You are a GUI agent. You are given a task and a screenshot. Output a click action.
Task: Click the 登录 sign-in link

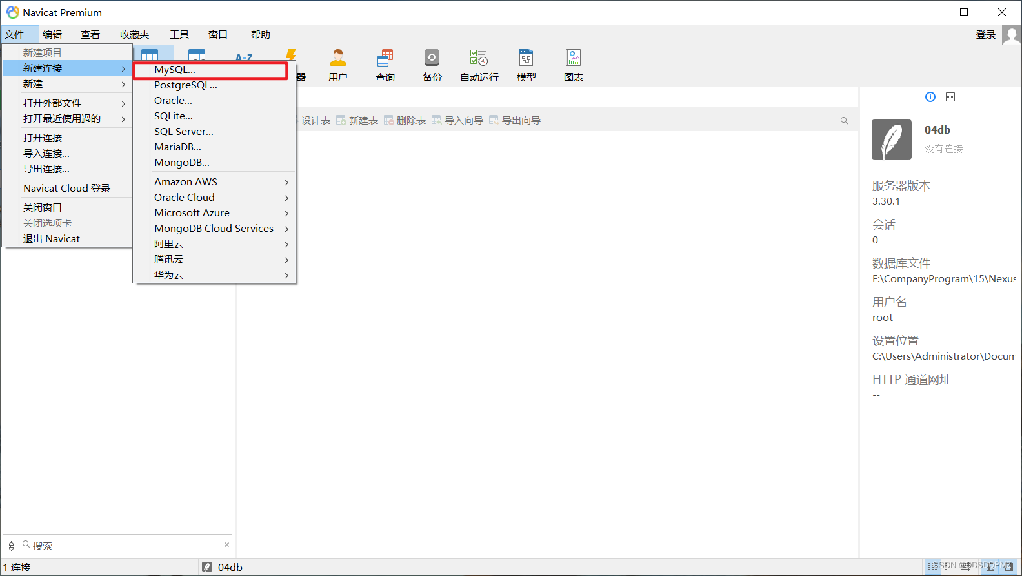[x=985, y=35]
